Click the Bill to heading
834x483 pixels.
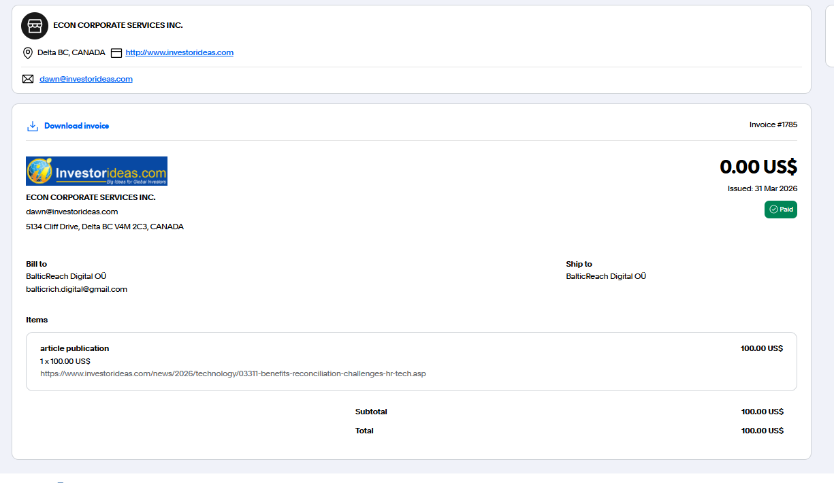[37, 264]
